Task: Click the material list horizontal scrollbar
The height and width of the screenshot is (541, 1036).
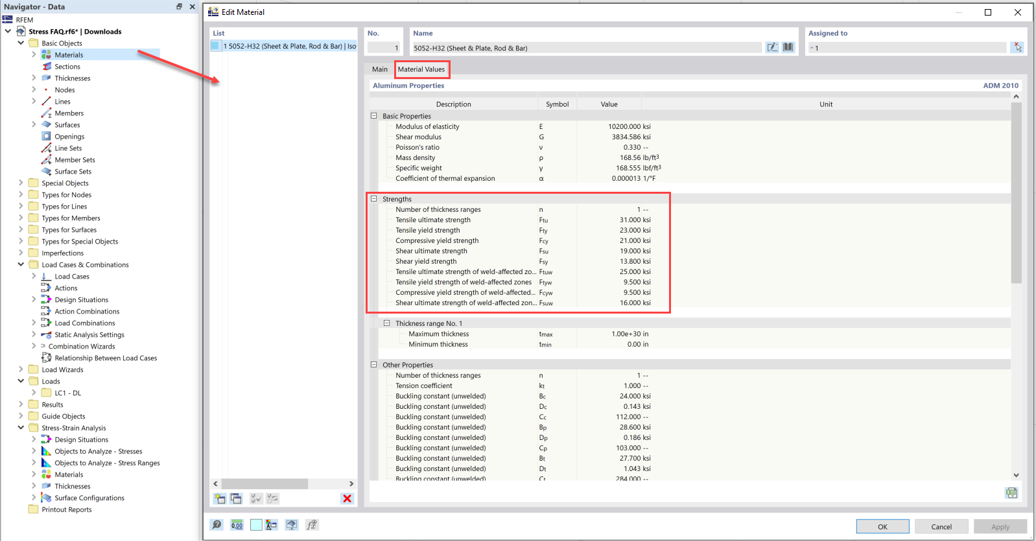Action: pos(265,484)
